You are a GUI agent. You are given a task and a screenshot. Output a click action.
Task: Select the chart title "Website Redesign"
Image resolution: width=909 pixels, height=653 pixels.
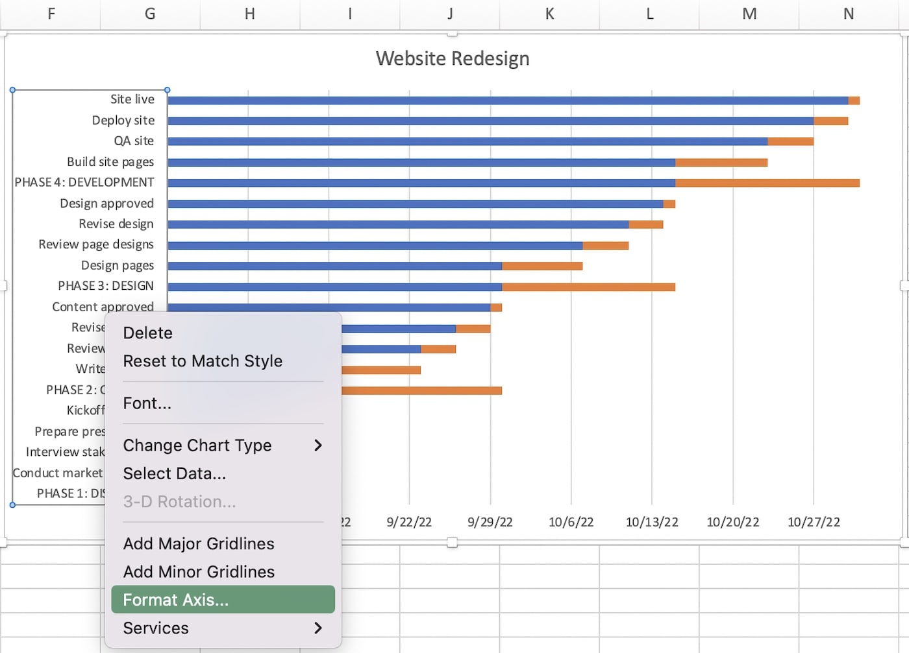point(452,58)
